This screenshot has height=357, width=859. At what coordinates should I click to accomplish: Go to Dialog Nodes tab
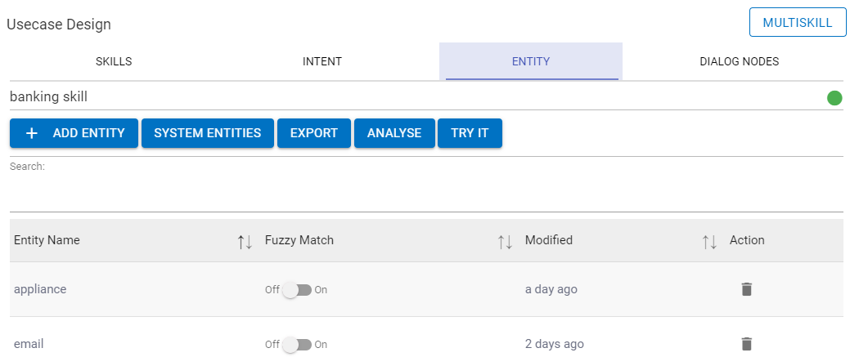[x=739, y=61]
